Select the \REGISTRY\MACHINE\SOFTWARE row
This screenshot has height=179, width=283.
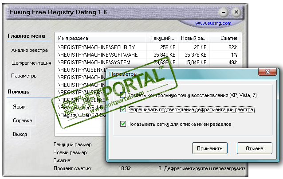148,55
